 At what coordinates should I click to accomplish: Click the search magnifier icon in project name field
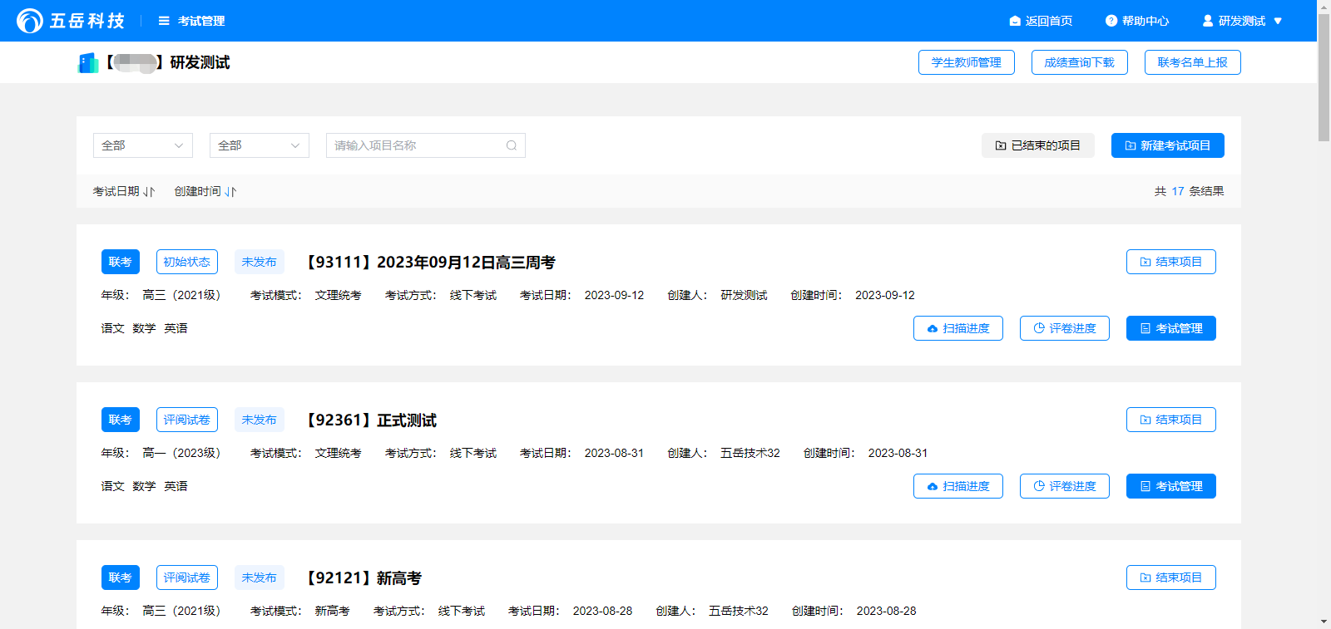(x=512, y=145)
